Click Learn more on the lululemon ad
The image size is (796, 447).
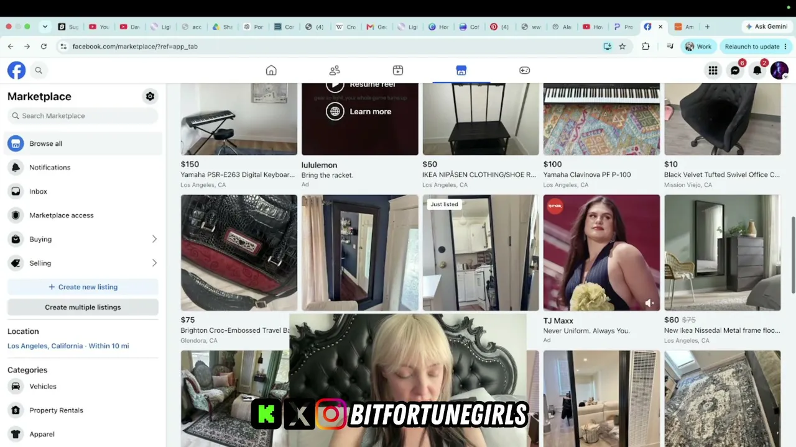[x=359, y=112]
